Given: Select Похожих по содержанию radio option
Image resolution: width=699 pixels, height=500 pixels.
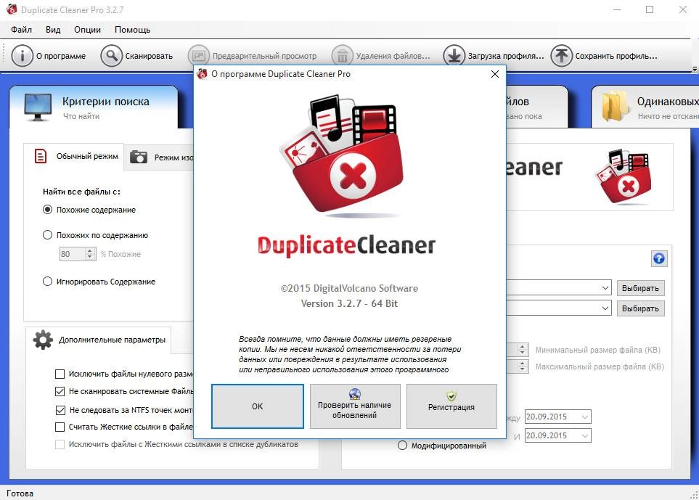Looking at the screenshot, I should coord(47,235).
